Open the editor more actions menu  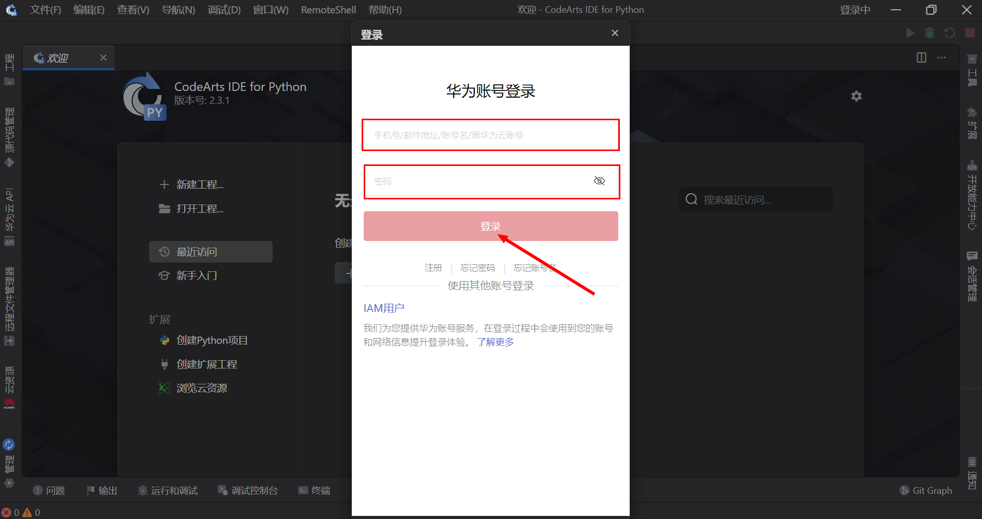coord(942,58)
